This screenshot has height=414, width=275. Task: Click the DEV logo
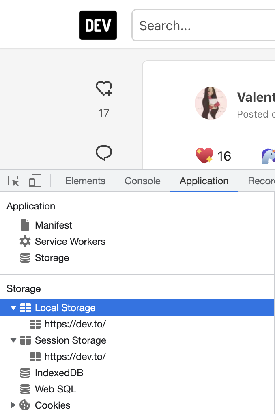[x=98, y=25]
